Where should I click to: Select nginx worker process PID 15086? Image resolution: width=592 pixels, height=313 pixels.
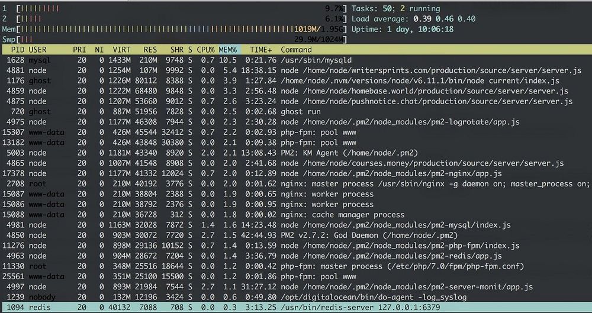tap(296, 204)
